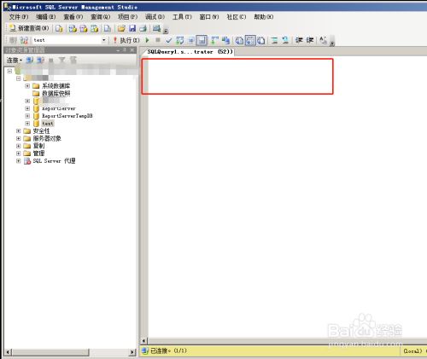
Task: Open the 帮助 (Help) menu
Action: click(264, 17)
